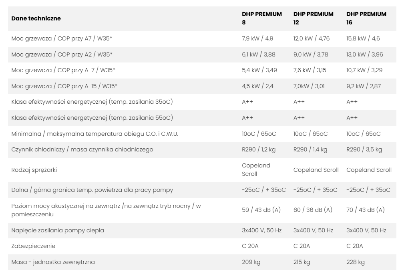Click the 'R290 / 3,5 kg' refrigerant value
Viewport: 398px width, 274px height.
tap(364, 149)
